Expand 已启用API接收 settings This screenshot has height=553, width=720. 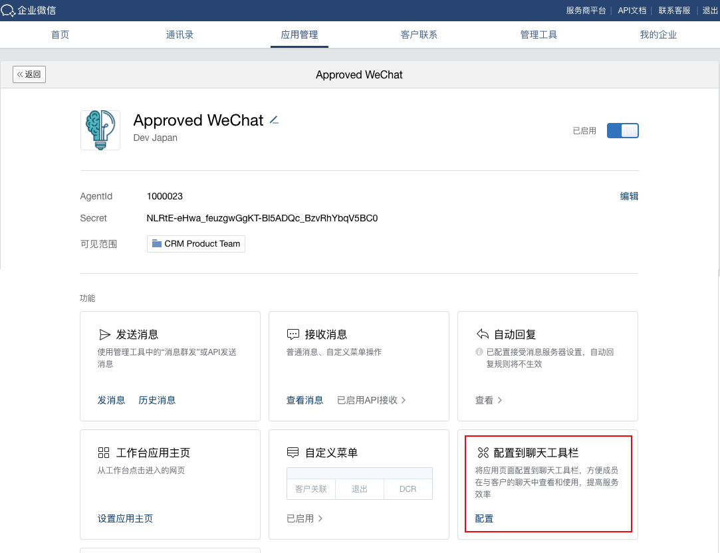[371, 400]
